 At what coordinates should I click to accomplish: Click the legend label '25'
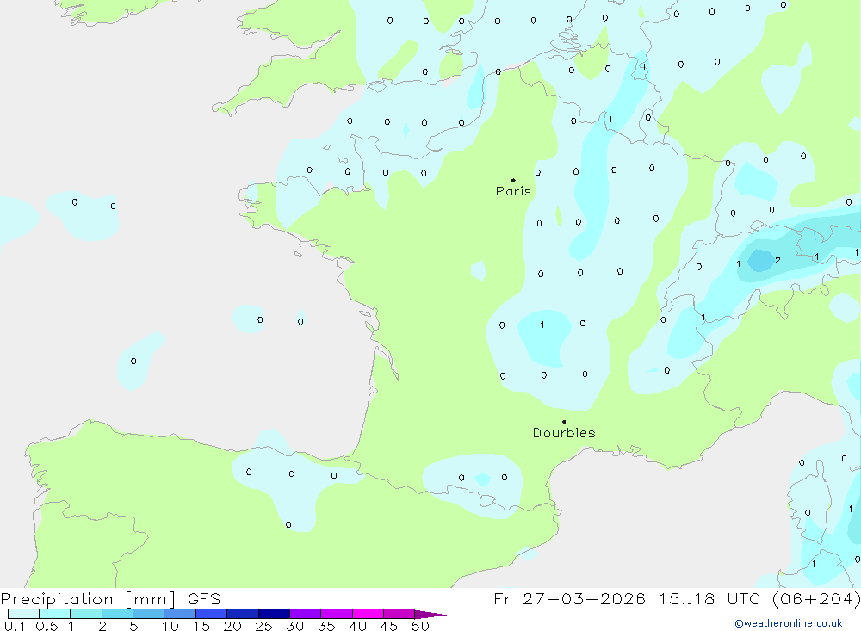tap(264, 626)
